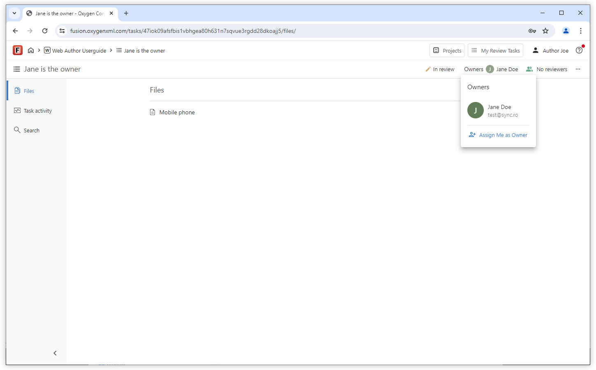Open the Projects button

[x=447, y=51]
